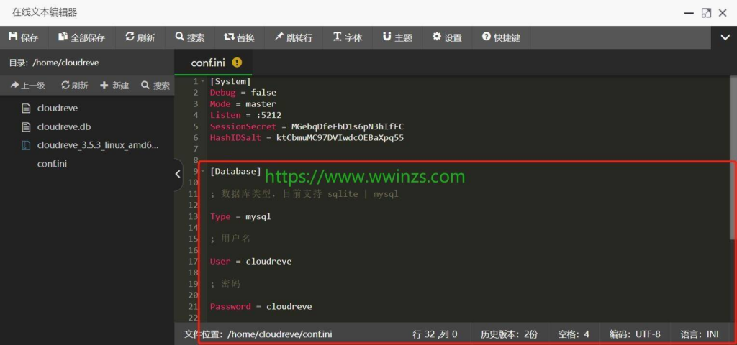Refresh editor using toolbar 刷新

[140, 37]
